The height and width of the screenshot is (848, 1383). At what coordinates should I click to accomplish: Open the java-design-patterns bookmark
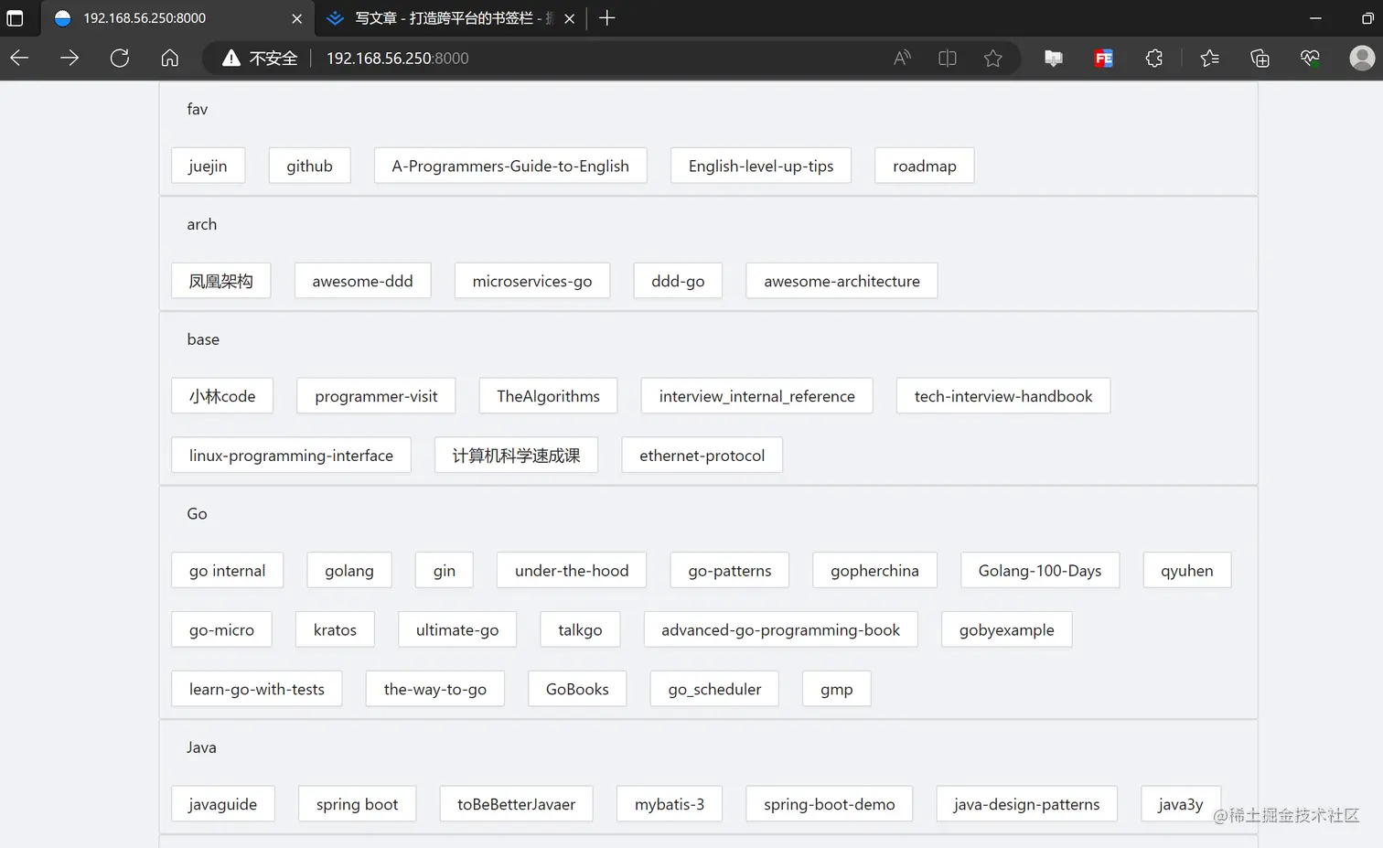click(x=1026, y=804)
